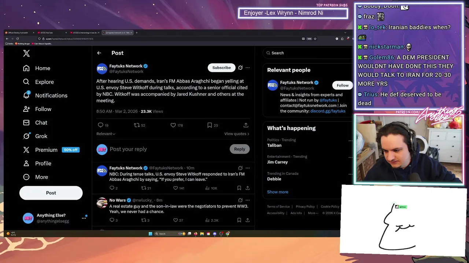469x263 pixels.
Task: Click the Notifications bell icon
Action: click(26, 95)
